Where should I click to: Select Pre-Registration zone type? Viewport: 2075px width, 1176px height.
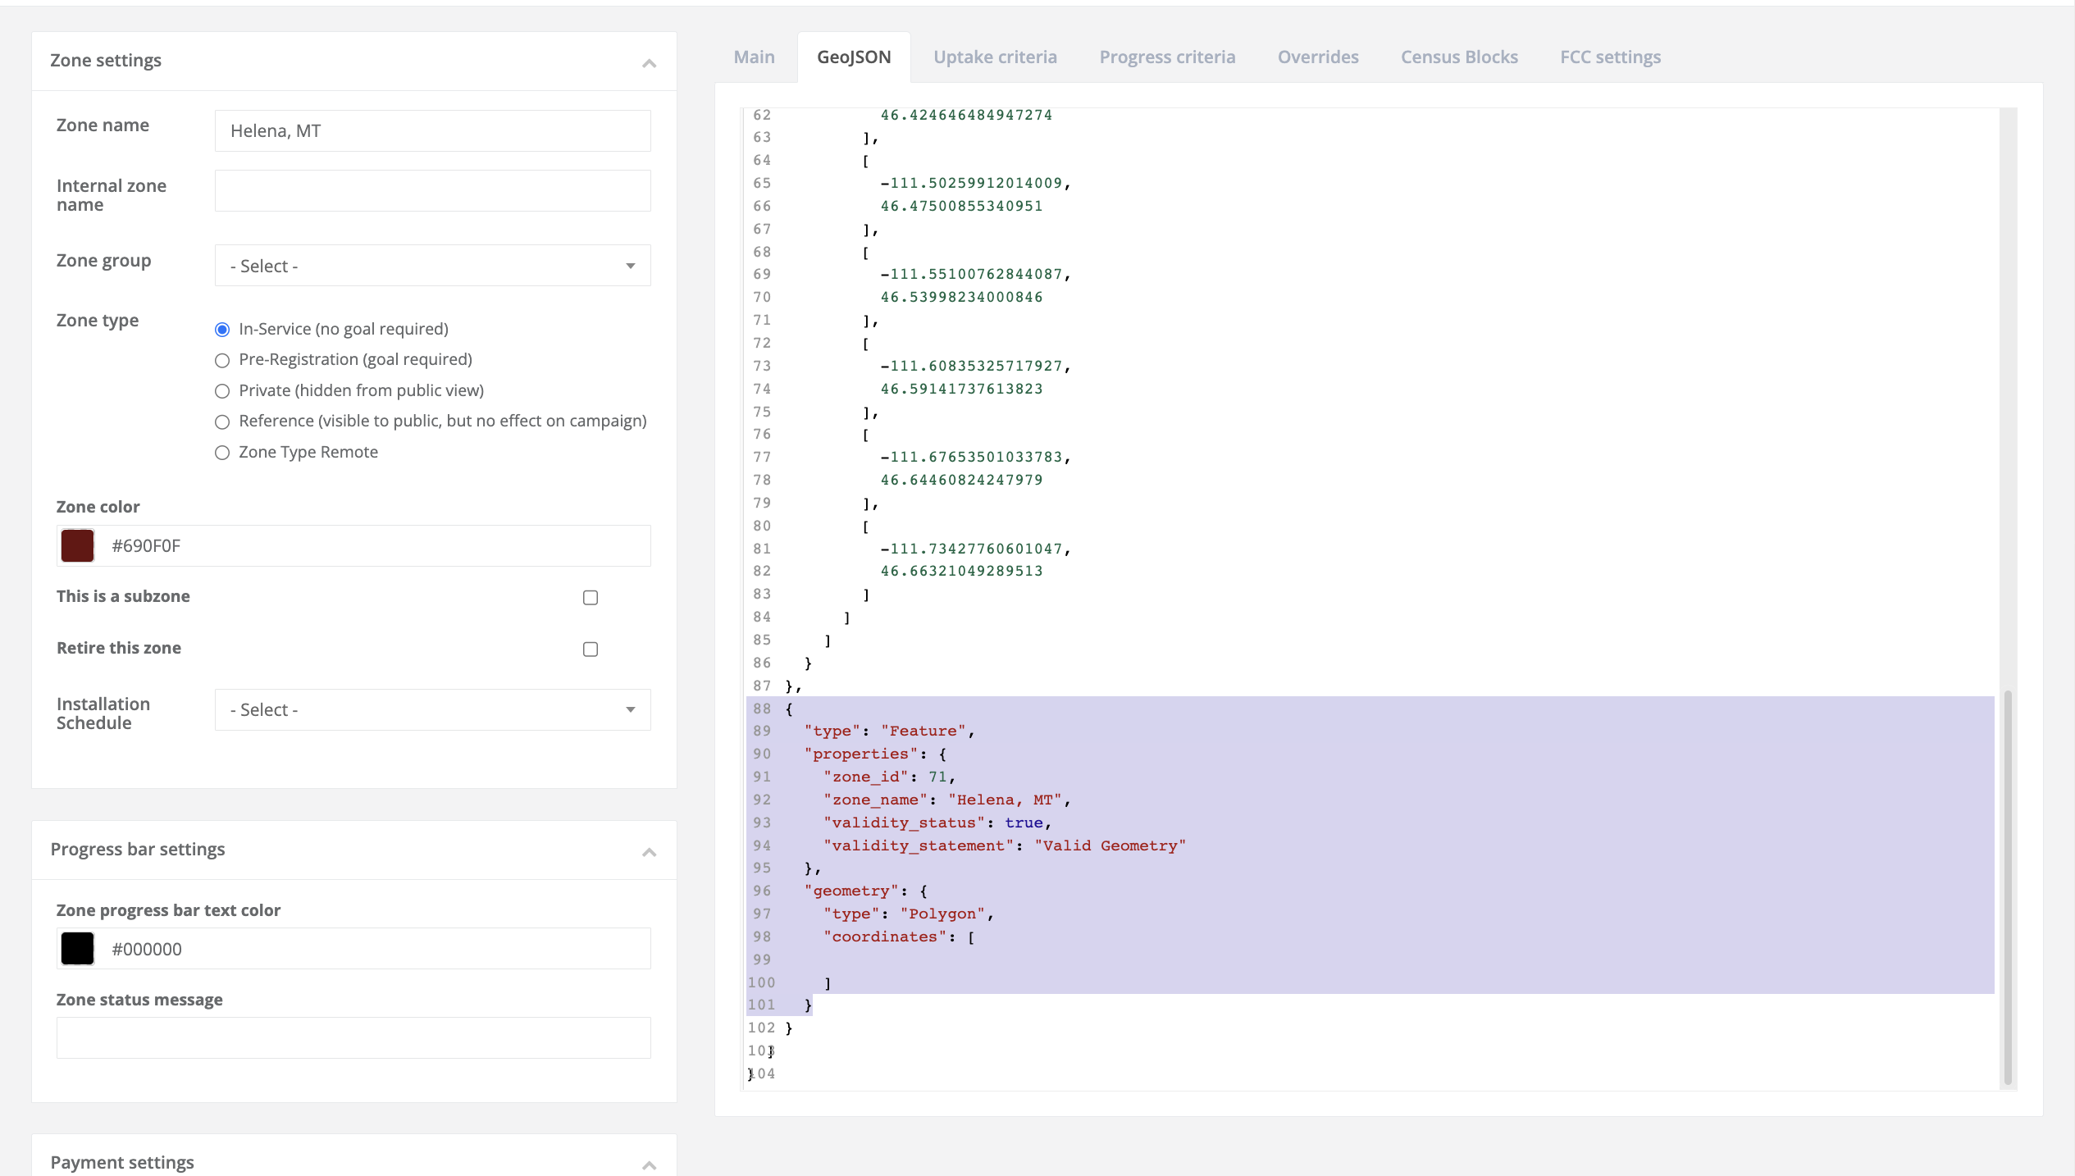tap(221, 360)
